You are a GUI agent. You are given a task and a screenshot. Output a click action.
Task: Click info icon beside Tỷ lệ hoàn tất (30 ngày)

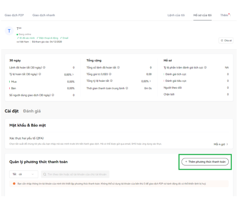[40, 74]
